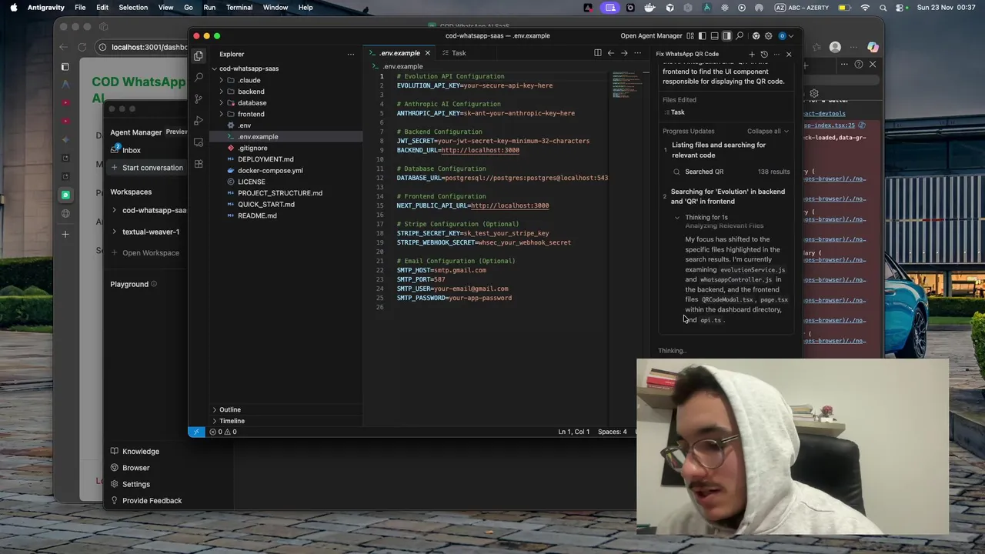Open the LICENSE file
985x554 pixels.
pyautogui.click(x=251, y=182)
